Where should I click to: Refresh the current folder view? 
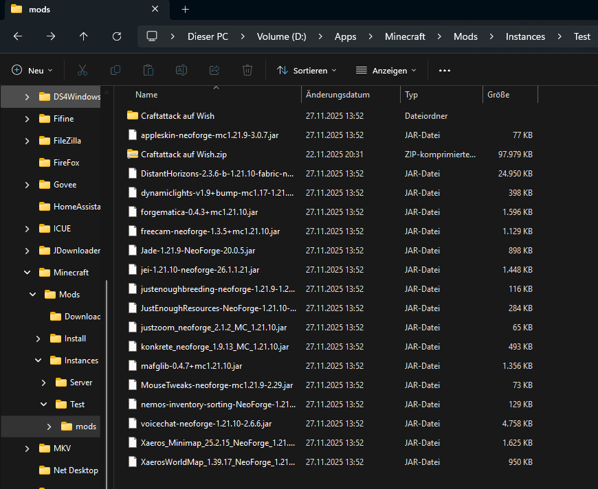click(x=117, y=36)
